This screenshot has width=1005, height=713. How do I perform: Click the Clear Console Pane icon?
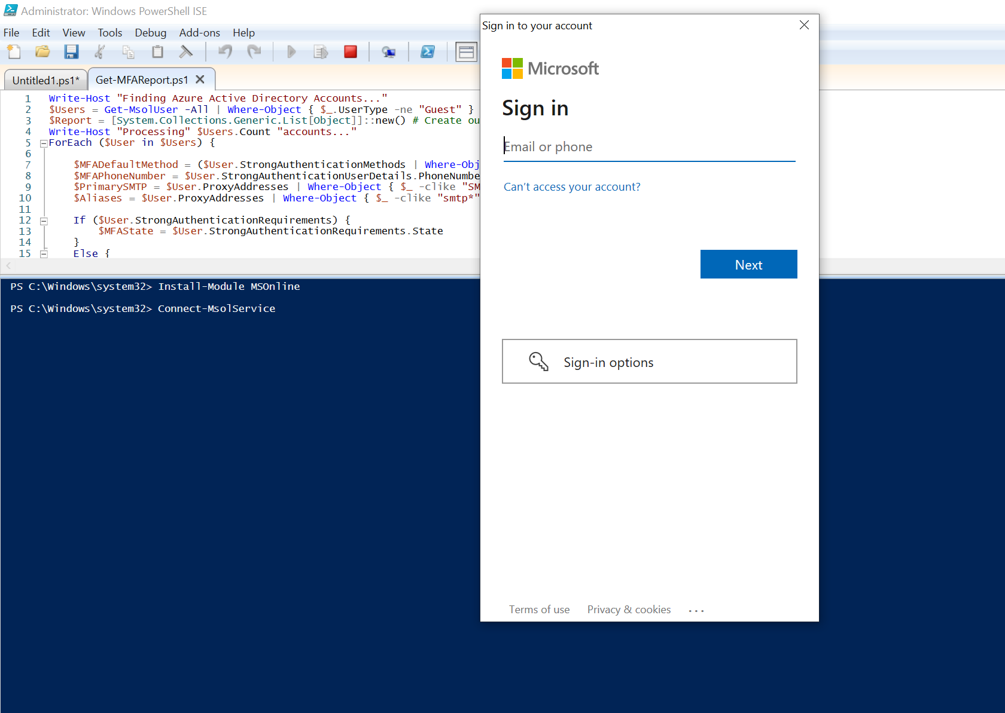(x=186, y=52)
